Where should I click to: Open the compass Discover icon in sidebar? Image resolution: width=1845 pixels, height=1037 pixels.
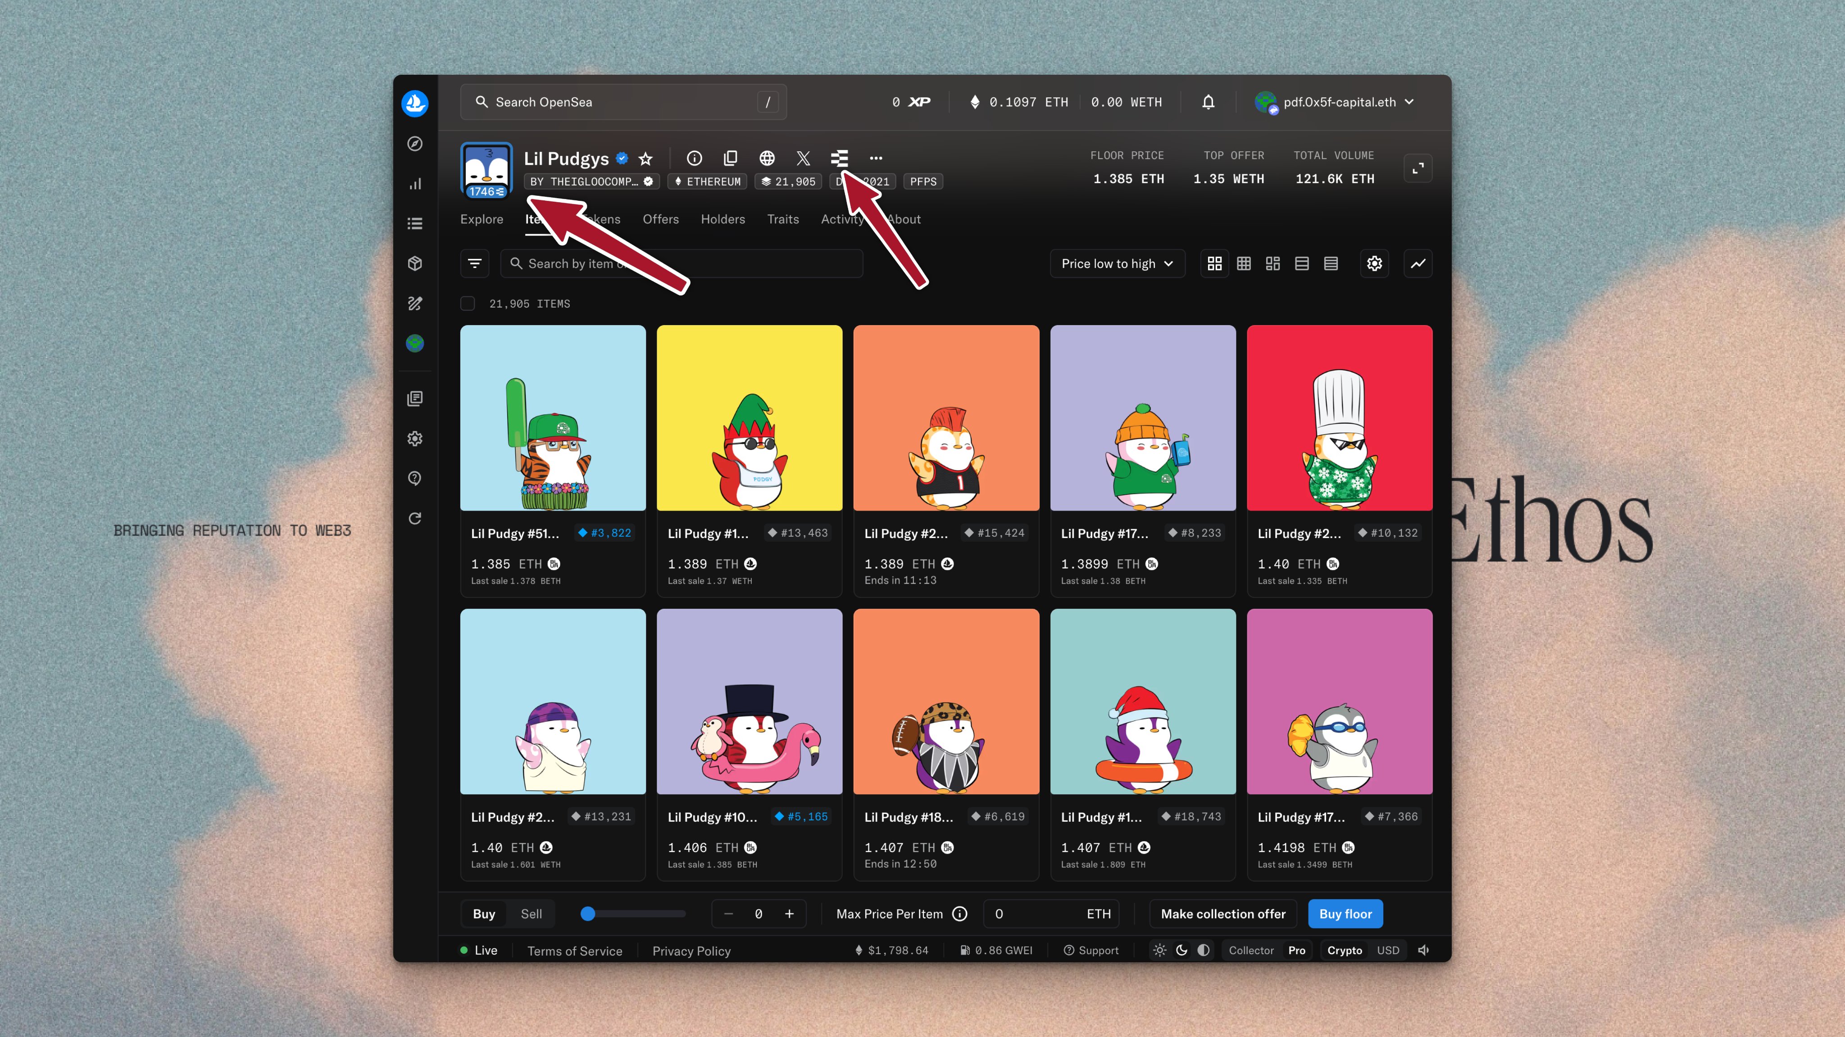[x=415, y=144]
